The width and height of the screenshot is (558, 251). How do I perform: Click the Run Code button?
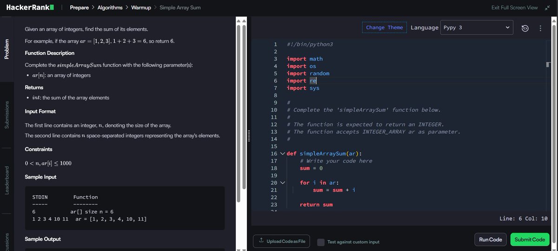click(x=491, y=239)
